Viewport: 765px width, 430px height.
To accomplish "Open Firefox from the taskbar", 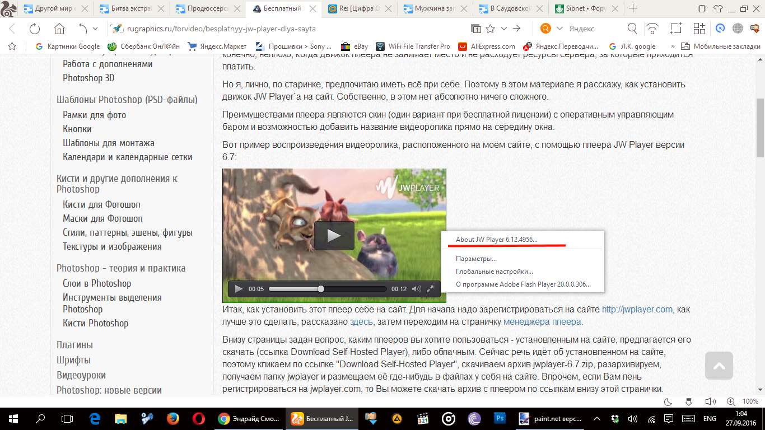I will pyautogui.click(x=172, y=418).
